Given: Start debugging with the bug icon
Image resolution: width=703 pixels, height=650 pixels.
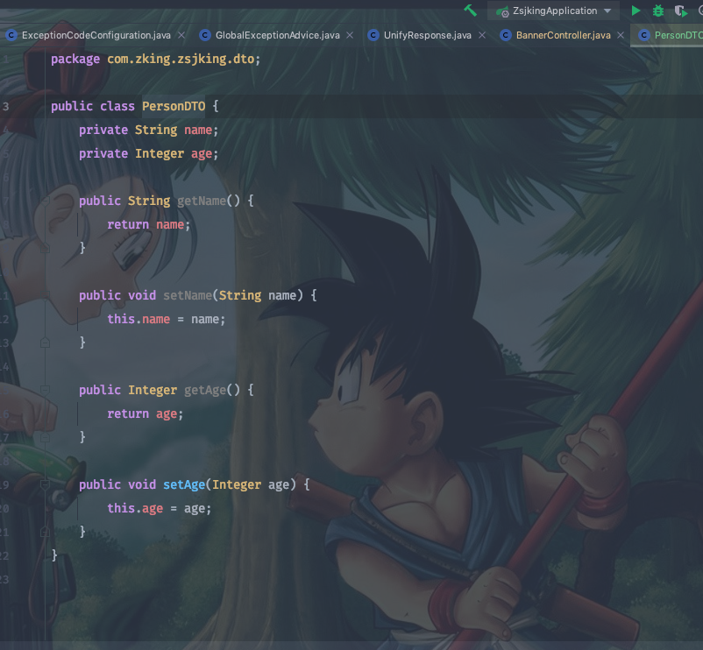Looking at the screenshot, I should pos(657,11).
